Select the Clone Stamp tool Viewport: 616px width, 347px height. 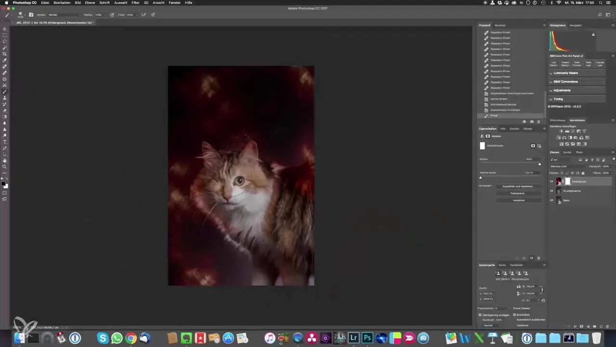5,98
